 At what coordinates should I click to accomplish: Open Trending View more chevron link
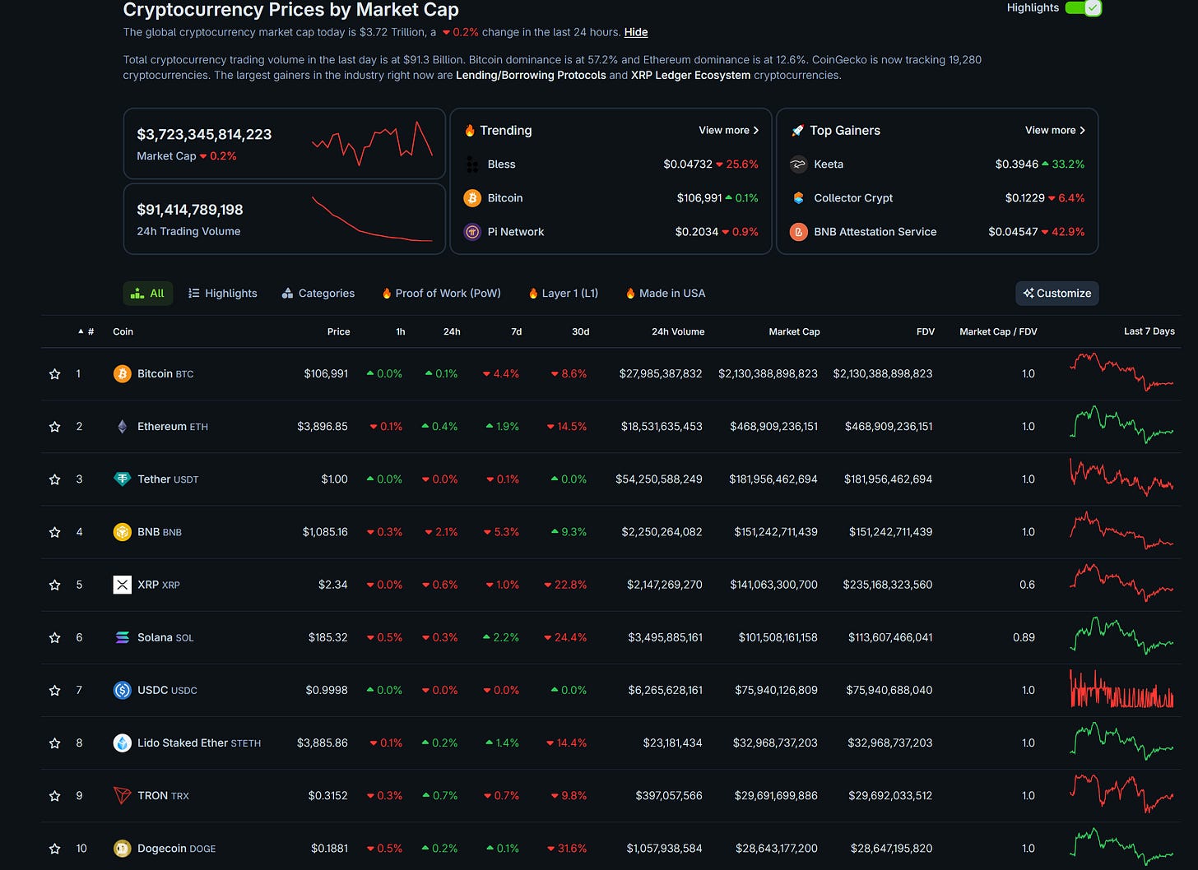click(x=729, y=130)
